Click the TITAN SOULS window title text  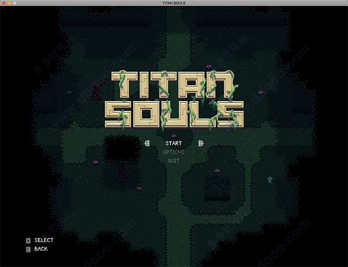tap(174, 3)
